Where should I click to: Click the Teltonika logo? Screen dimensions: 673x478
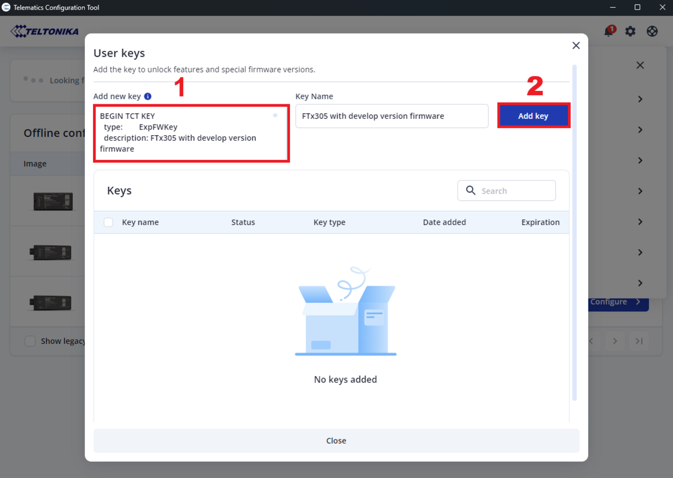(x=45, y=31)
